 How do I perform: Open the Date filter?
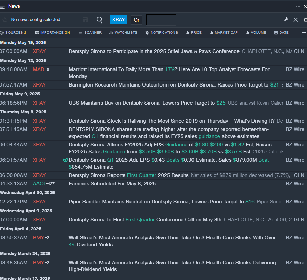click(x=281, y=32)
